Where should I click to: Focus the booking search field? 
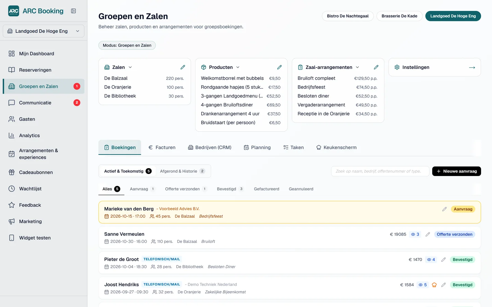(380, 171)
